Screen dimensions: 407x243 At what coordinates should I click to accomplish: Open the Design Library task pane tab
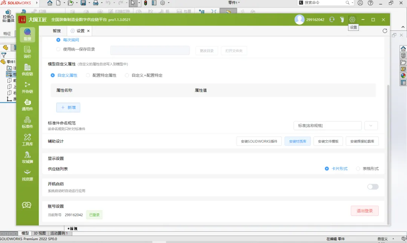point(403,55)
